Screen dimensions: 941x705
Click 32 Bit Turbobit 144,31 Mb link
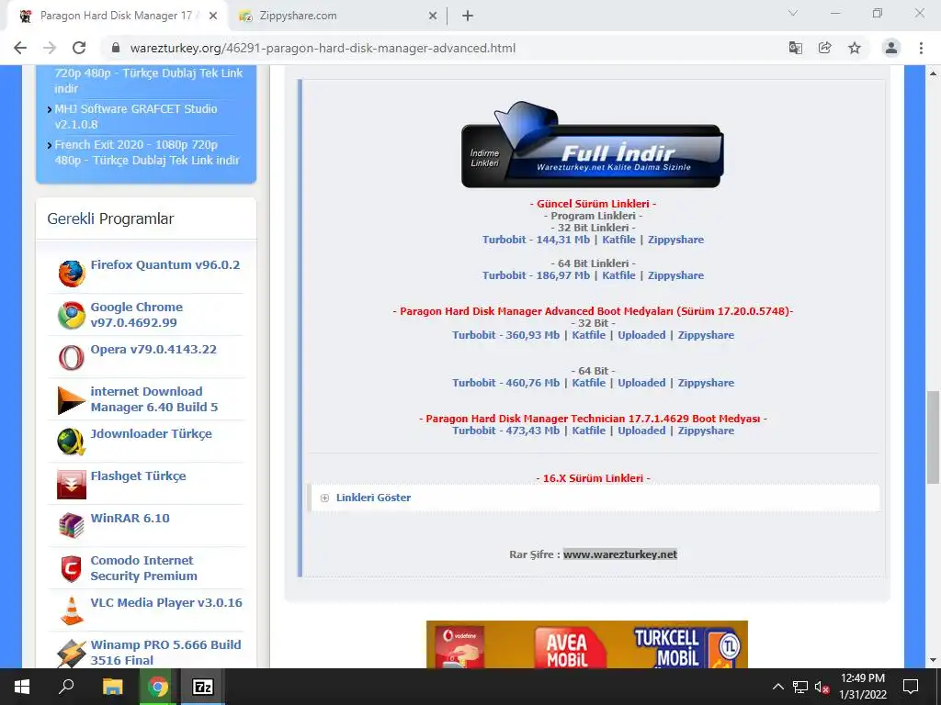[536, 240]
